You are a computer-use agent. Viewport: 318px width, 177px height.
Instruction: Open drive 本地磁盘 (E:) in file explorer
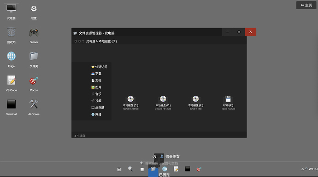tap(195, 103)
